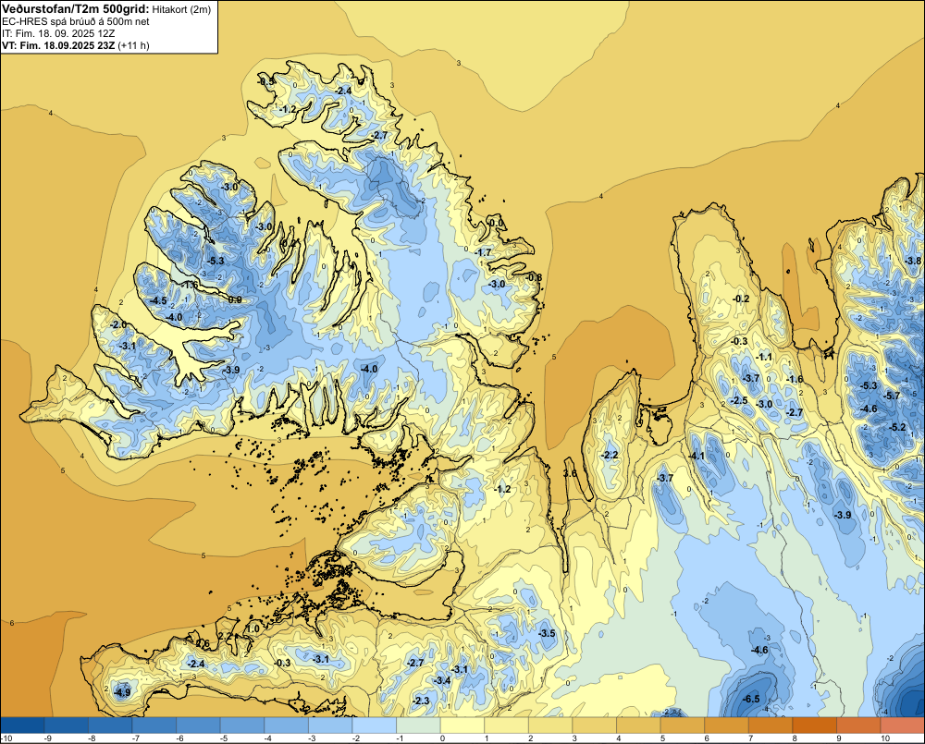Click the 3.6 temperature value on the map
925x744 pixels.
pyautogui.click(x=570, y=473)
